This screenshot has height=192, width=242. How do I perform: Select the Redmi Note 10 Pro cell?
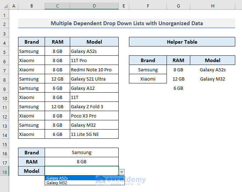(94, 70)
